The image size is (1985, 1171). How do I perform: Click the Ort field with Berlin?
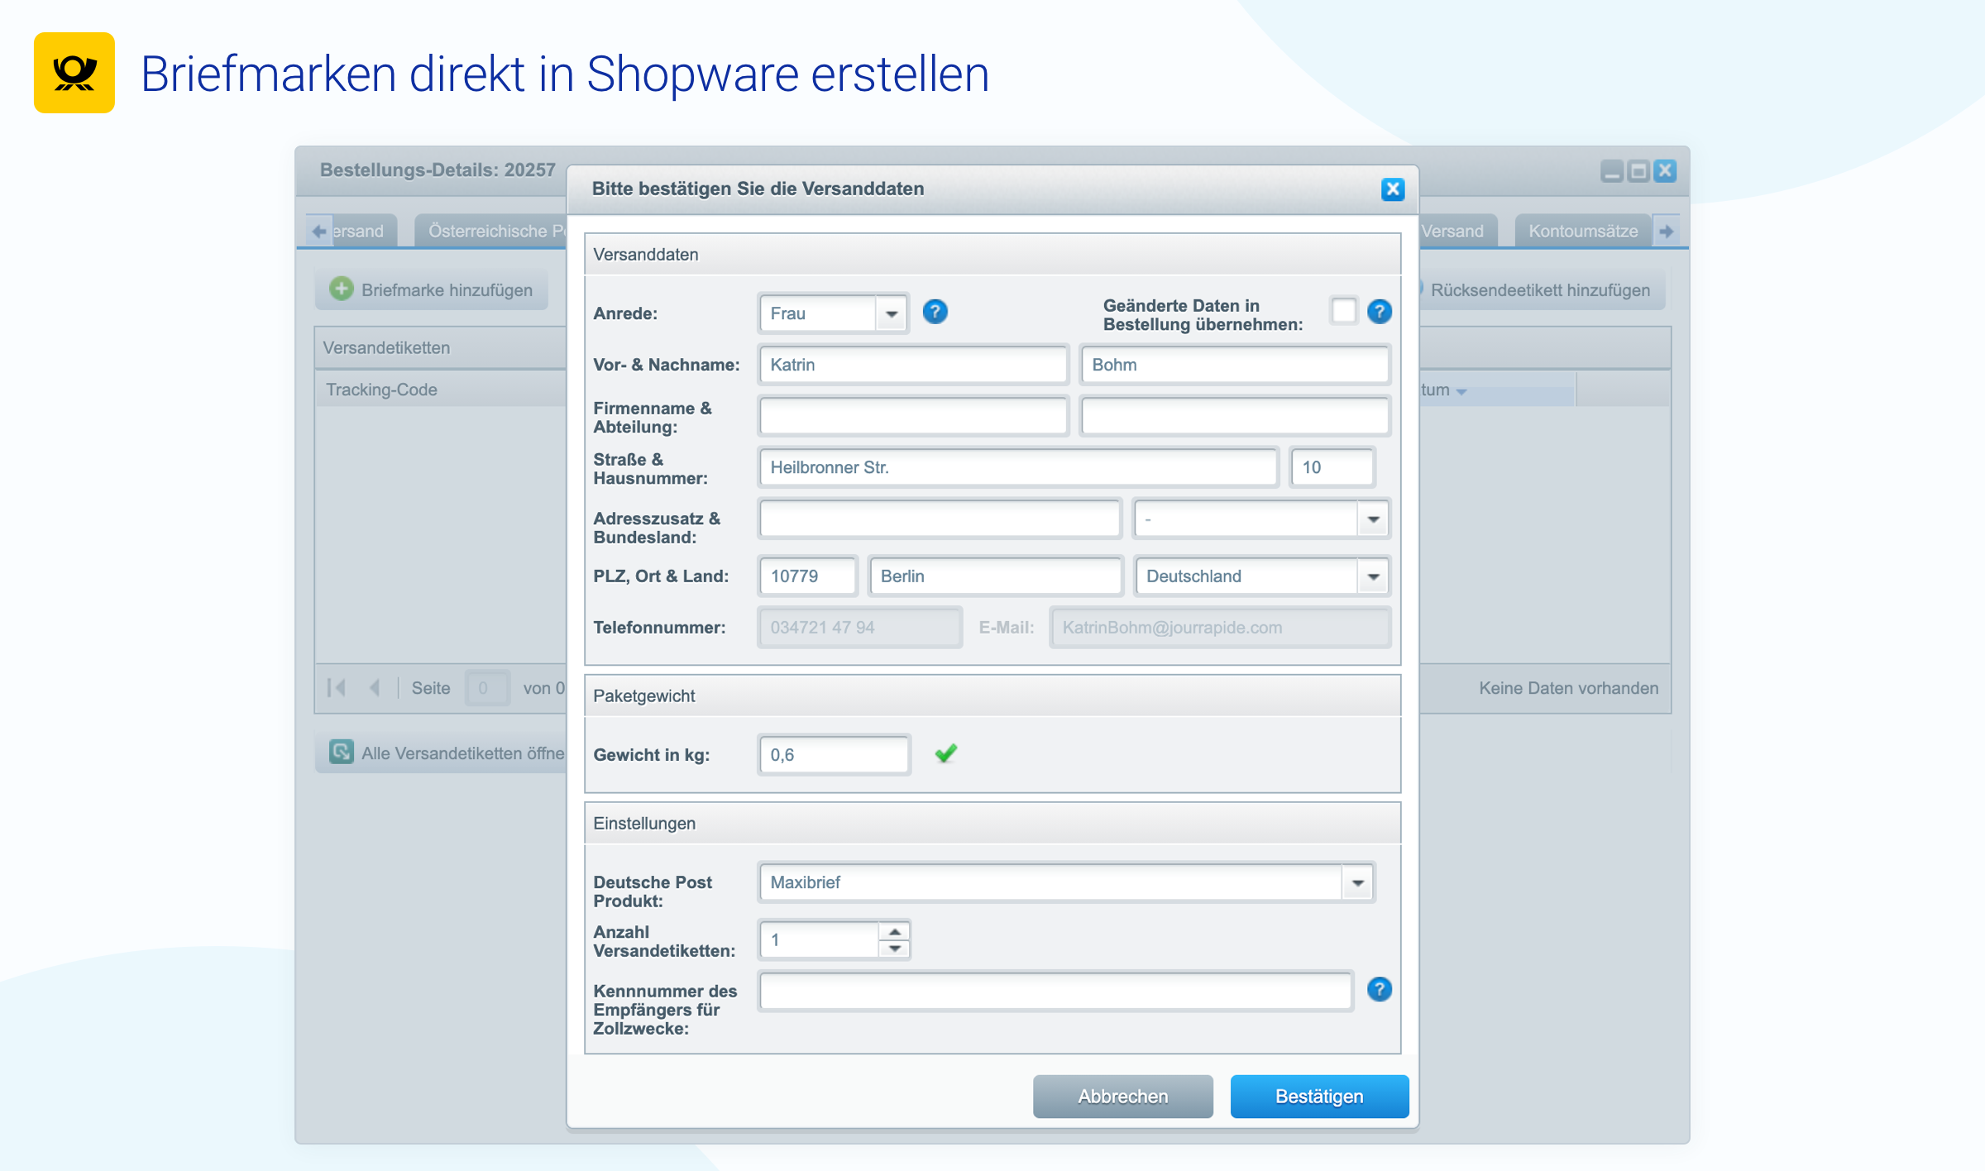pyautogui.click(x=996, y=576)
